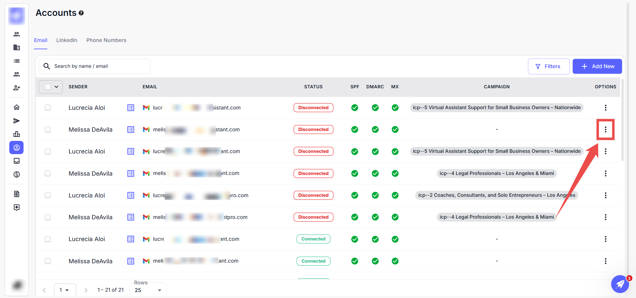The width and height of the screenshot is (636, 298).
Task: Open the Rows per page dropdown
Action: coord(148,290)
